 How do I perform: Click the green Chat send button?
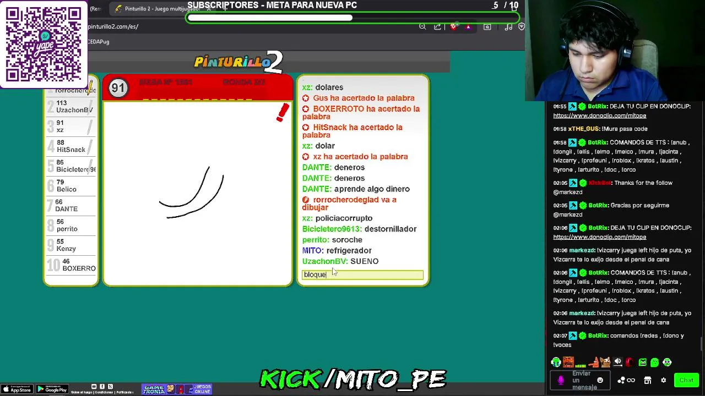point(686,380)
